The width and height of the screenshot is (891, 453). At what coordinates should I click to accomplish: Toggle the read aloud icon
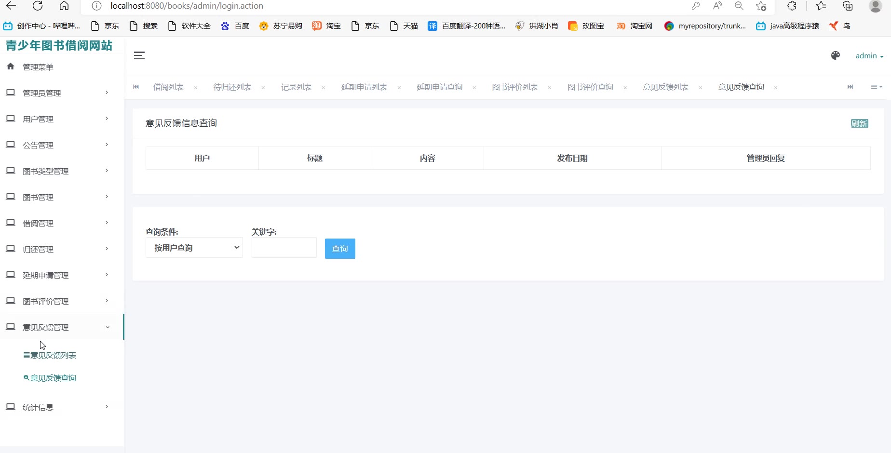click(x=717, y=6)
